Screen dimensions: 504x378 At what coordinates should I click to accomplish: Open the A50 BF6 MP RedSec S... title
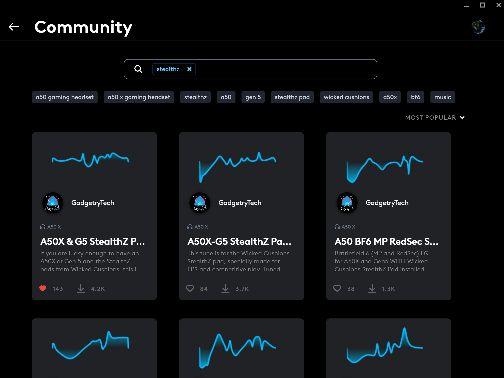pos(387,242)
